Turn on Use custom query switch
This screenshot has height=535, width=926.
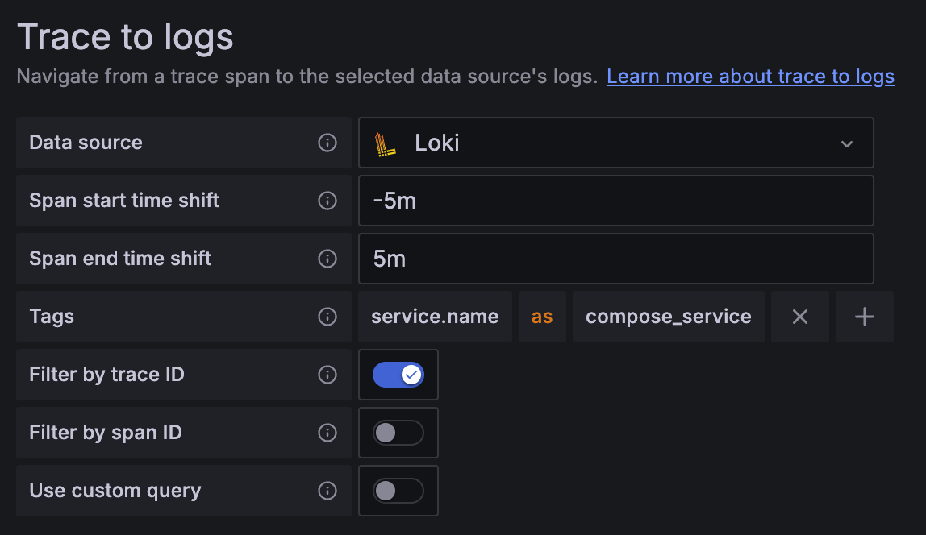click(x=398, y=491)
